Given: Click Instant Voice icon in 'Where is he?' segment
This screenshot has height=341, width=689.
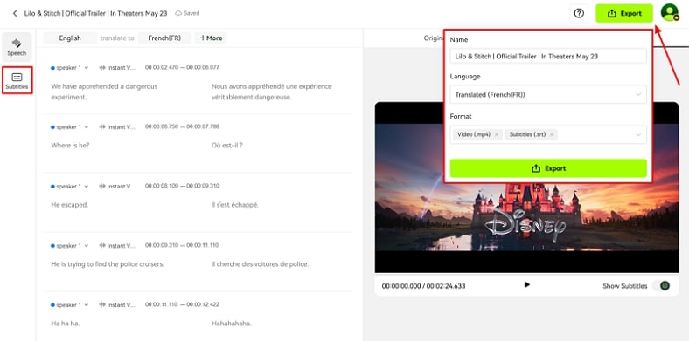Looking at the screenshot, I should coord(103,127).
